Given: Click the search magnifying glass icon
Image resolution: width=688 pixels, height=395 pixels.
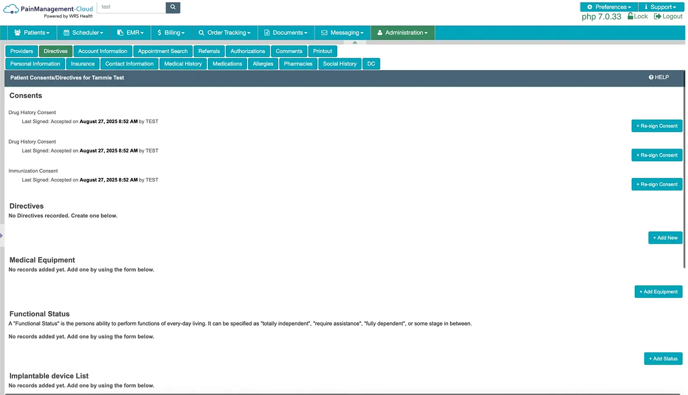Looking at the screenshot, I should click(173, 7).
